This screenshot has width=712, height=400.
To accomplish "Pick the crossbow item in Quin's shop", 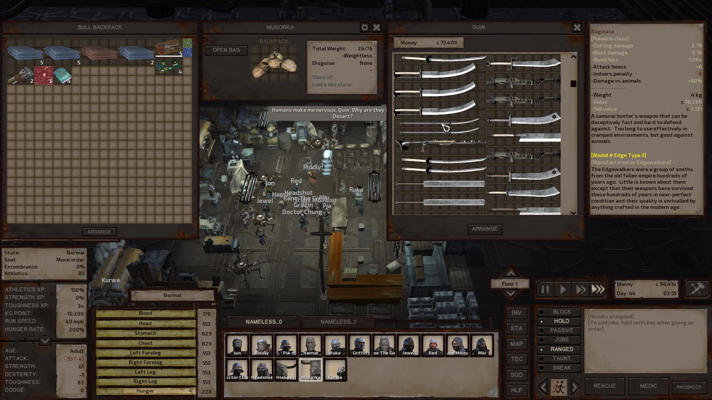I will (x=440, y=145).
